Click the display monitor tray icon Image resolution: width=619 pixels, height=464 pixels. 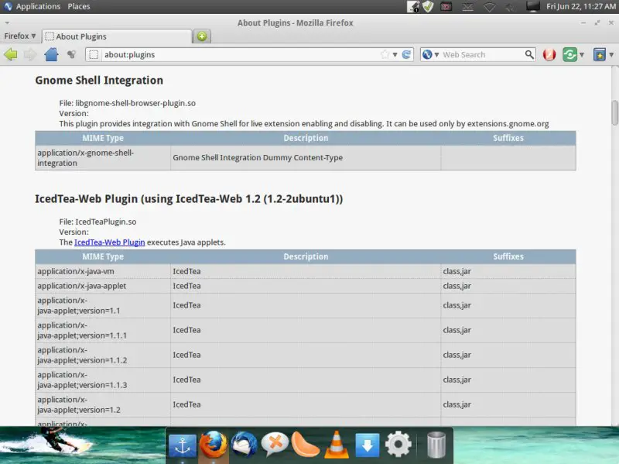(x=532, y=7)
